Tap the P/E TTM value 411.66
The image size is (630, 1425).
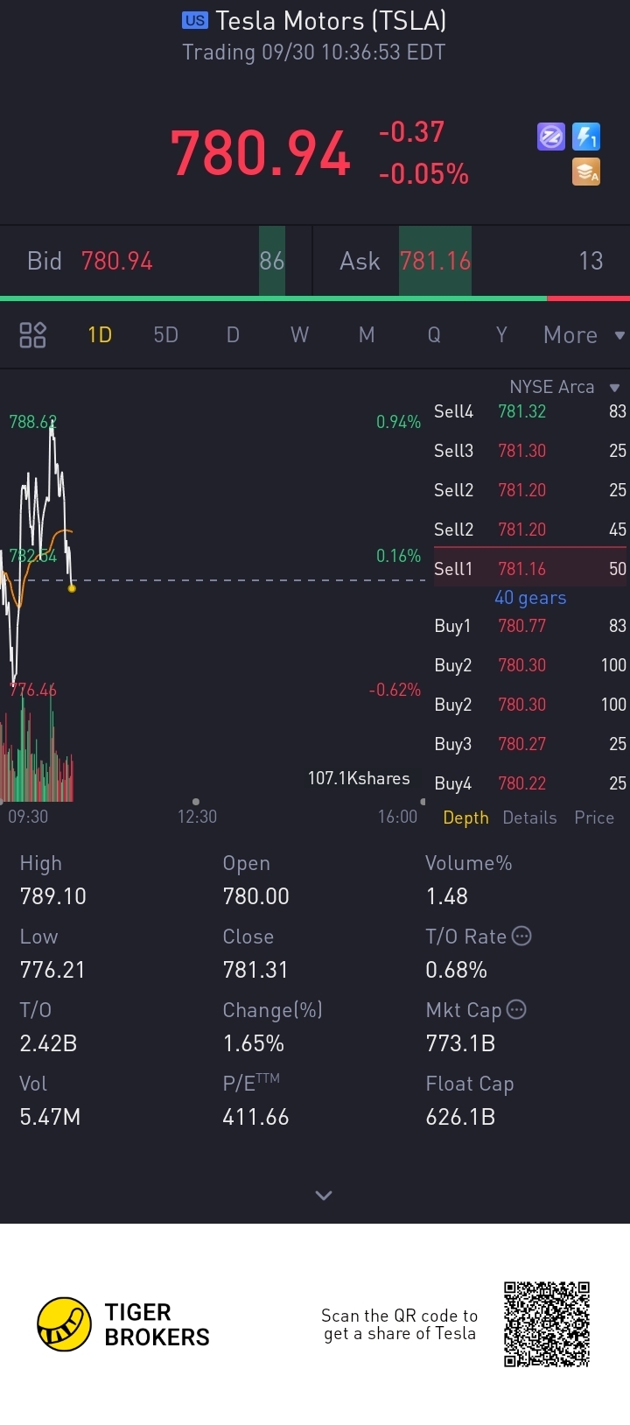[255, 1117]
